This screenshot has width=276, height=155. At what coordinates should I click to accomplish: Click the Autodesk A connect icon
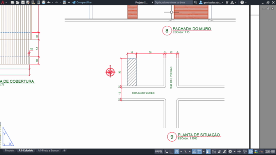pos(232,2)
